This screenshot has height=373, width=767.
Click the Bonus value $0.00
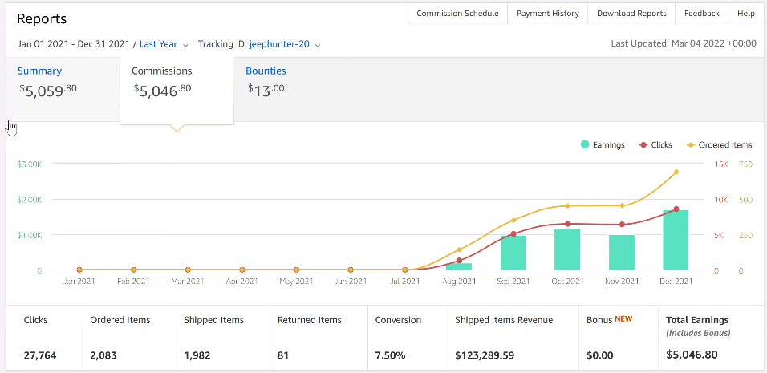(599, 355)
